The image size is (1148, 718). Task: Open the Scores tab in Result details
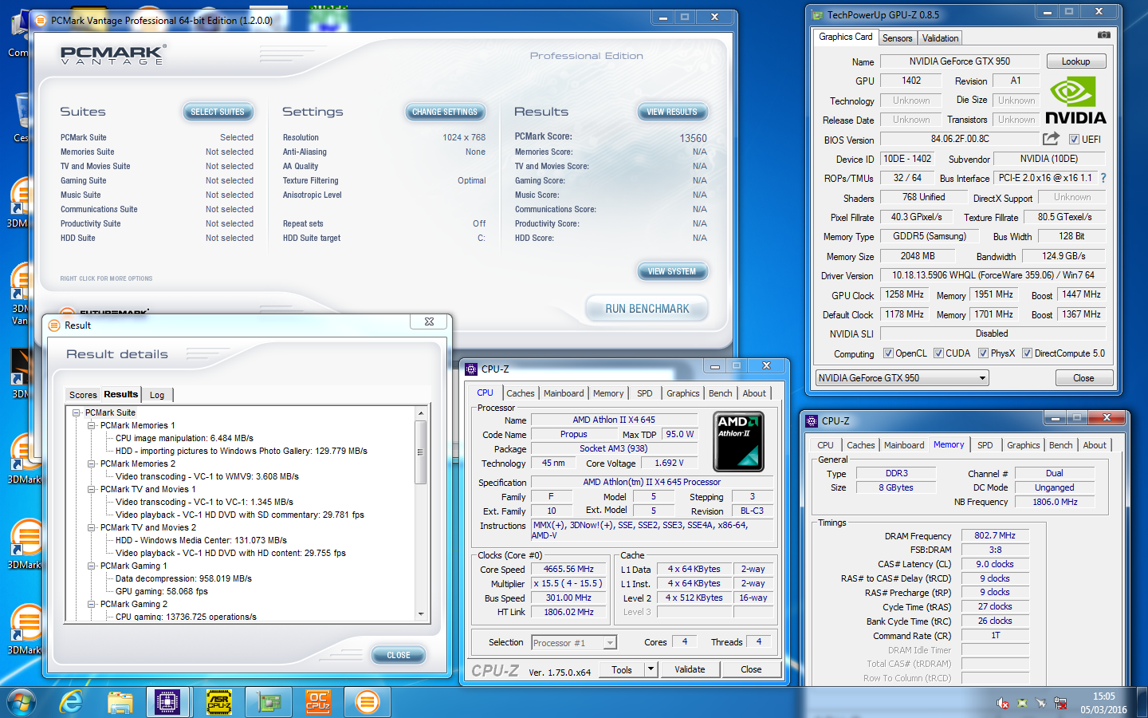pyautogui.click(x=83, y=395)
